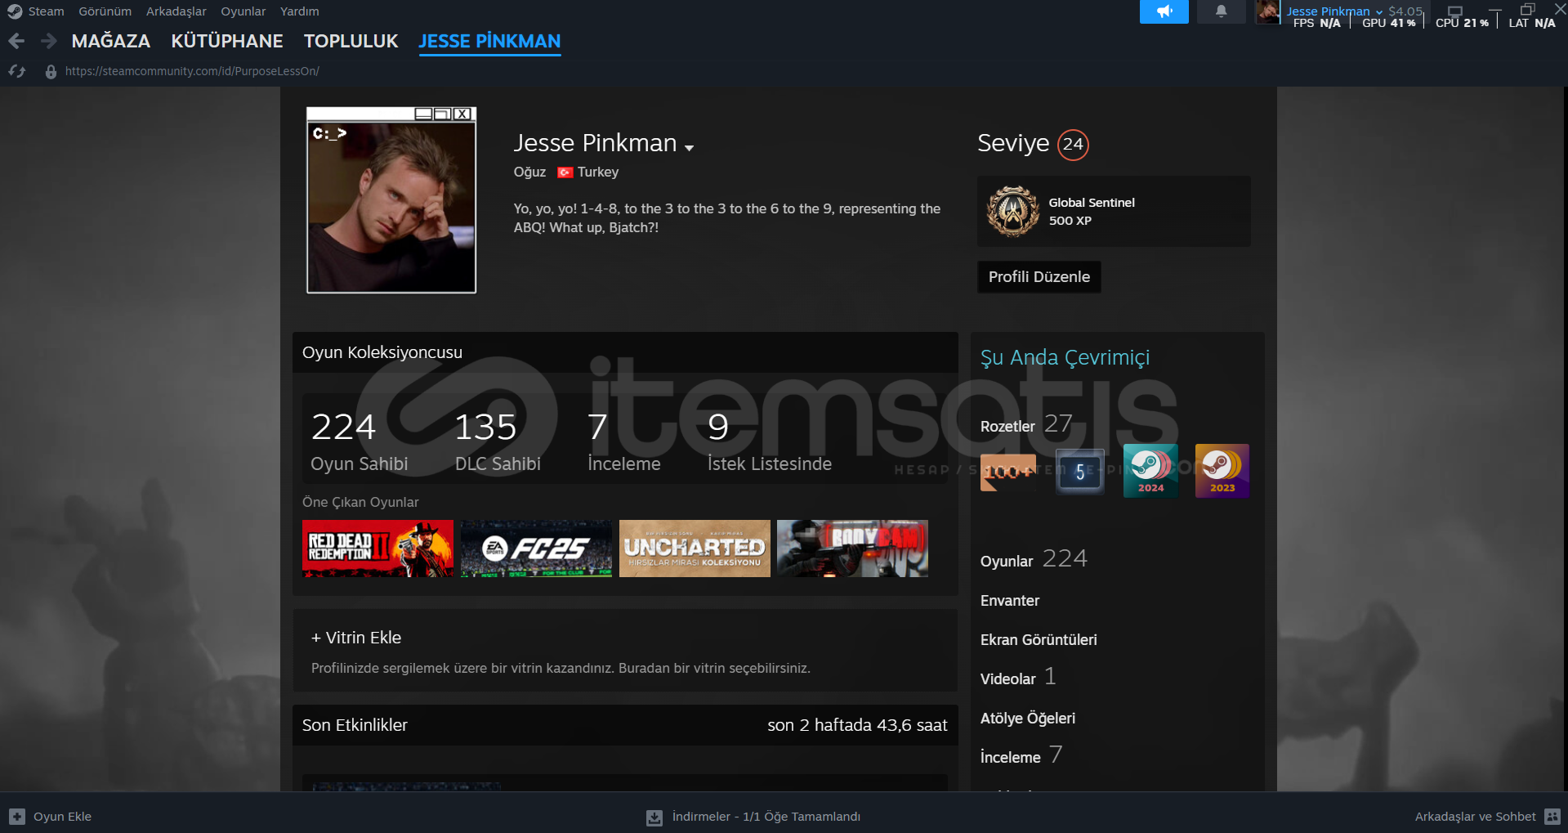Click small avatar in top bar
The image size is (1568, 833).
coord(1268,11)
